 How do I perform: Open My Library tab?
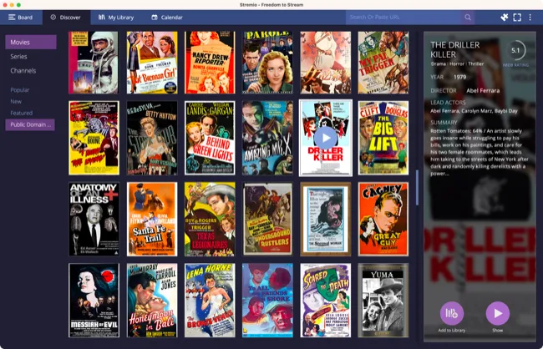tap(116, 18)
